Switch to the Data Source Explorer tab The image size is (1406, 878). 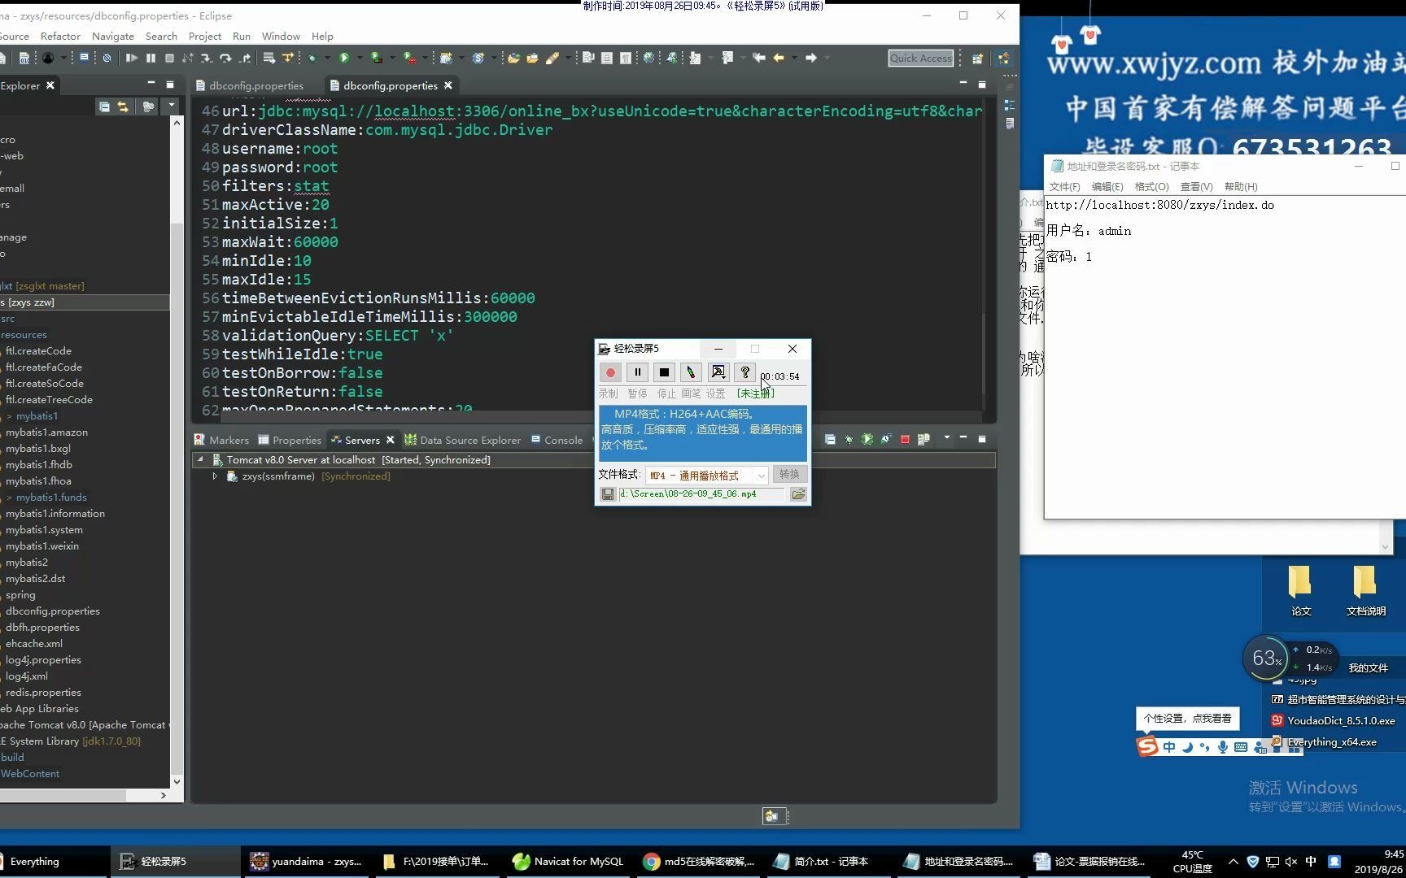[x=463, y=440]
